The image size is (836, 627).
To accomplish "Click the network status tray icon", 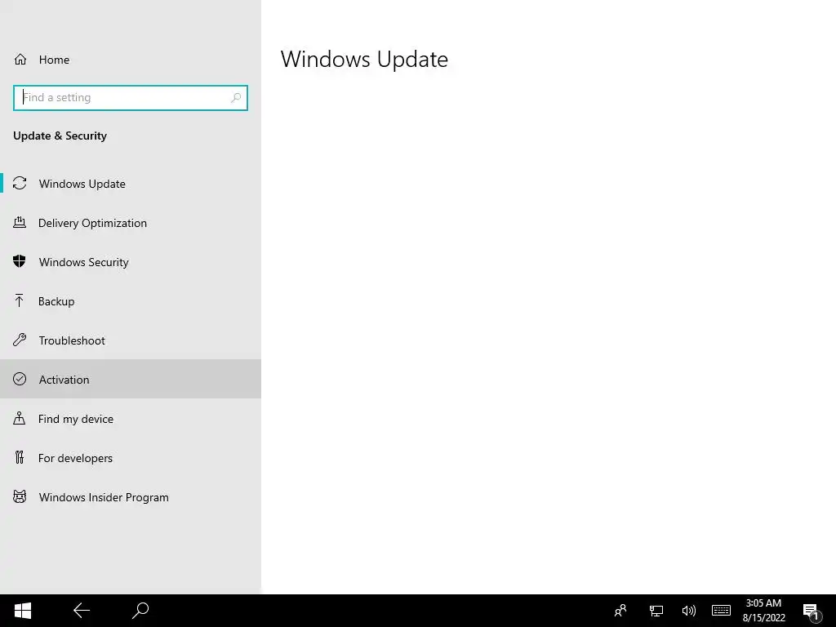I will tap(656, 611).
